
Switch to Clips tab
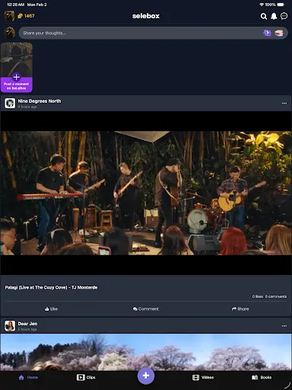click(86, 378)
